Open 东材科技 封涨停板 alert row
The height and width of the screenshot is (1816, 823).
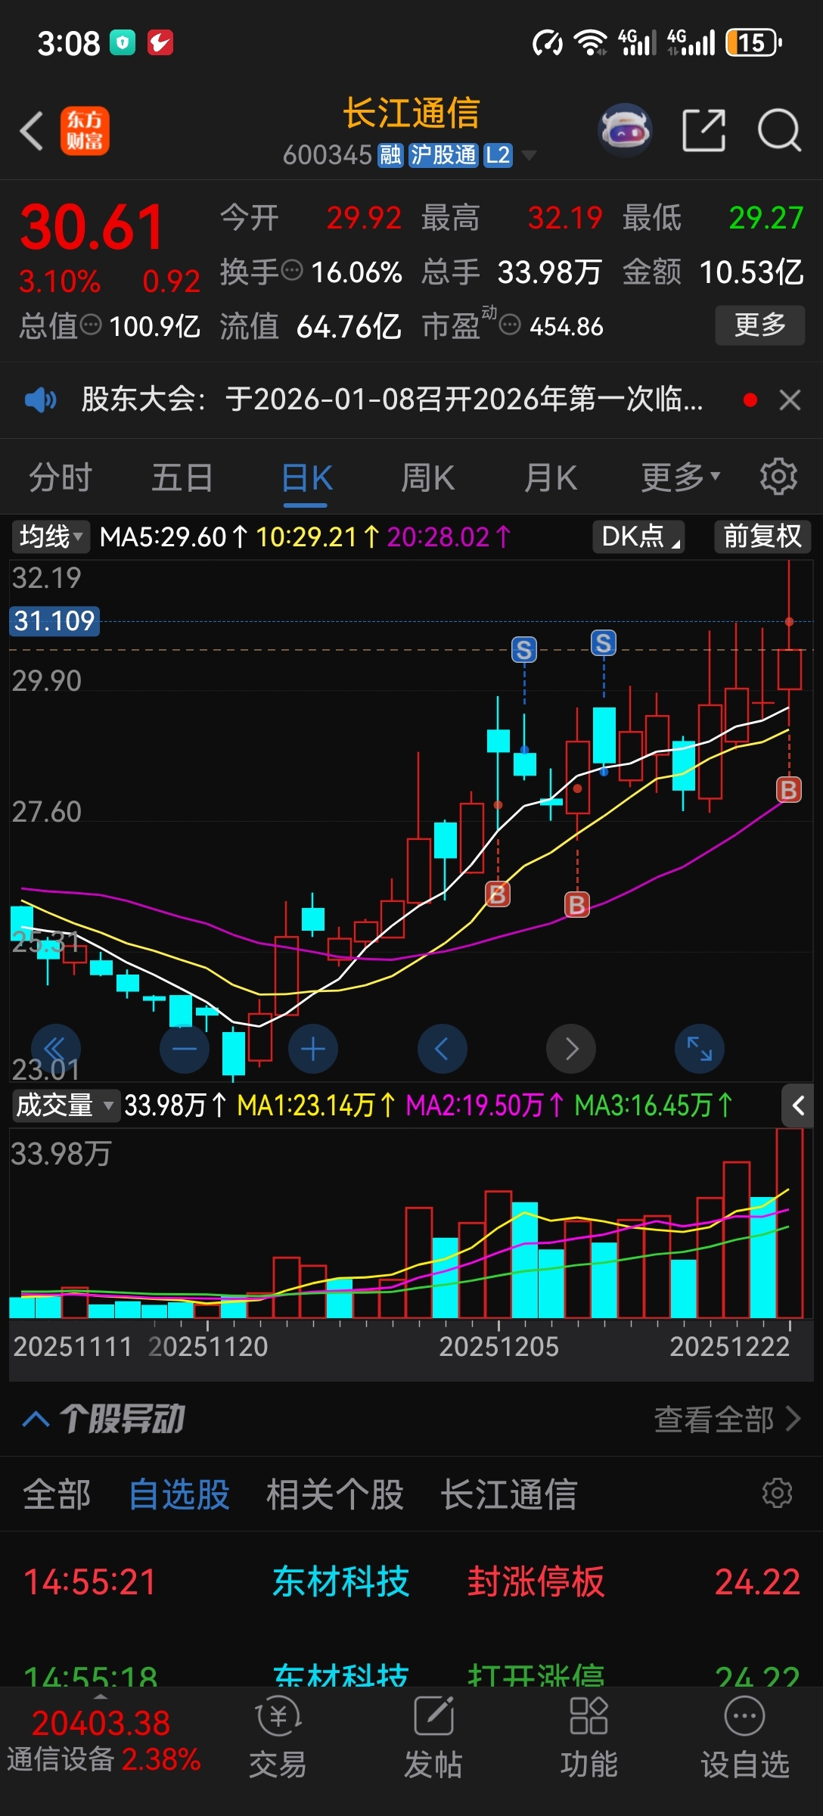(x=411, y=1581)
